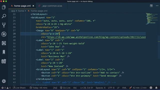Change end of line via LF
This screenshot has height=90, width=160.
[118, 88]
